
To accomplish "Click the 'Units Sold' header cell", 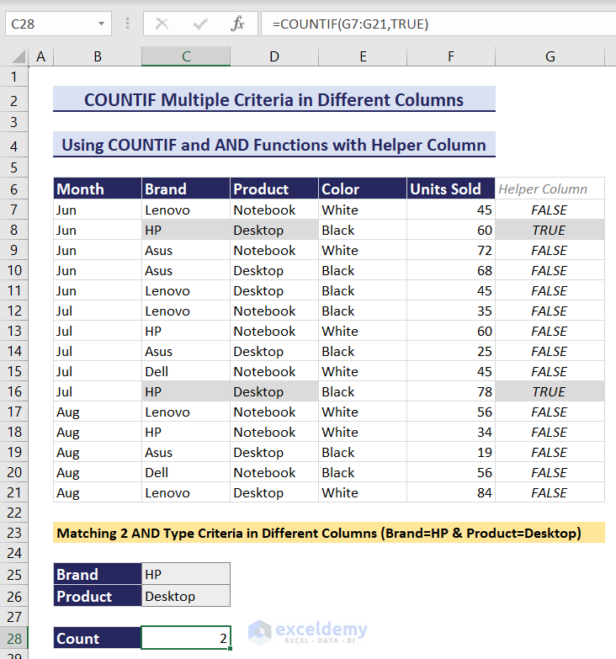I will pyautogui.click(x=451, y=189).
